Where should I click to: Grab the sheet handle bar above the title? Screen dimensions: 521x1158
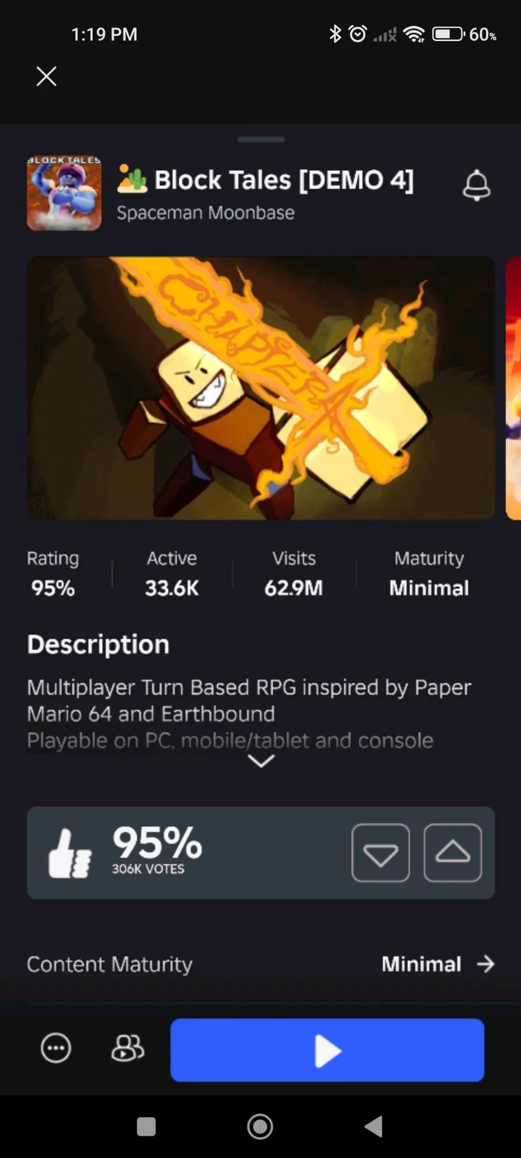pyautogui.click(x=261, y=139)
